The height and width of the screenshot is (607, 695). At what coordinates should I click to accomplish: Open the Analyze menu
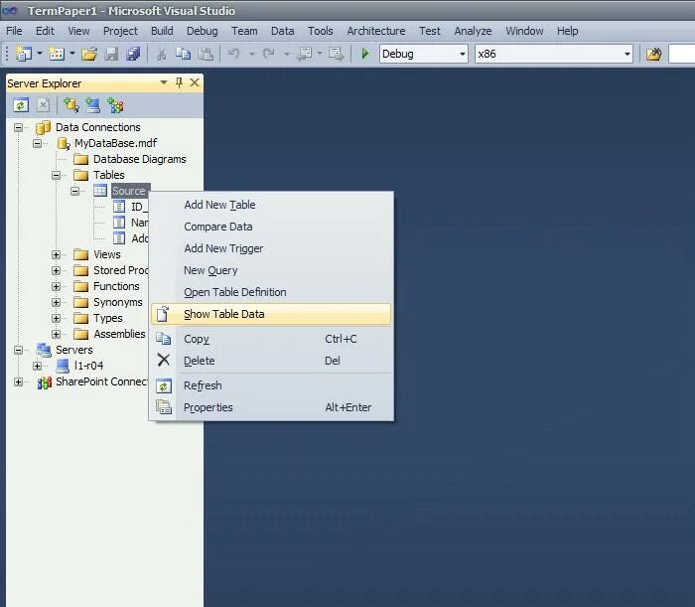(x=473, y=31)
